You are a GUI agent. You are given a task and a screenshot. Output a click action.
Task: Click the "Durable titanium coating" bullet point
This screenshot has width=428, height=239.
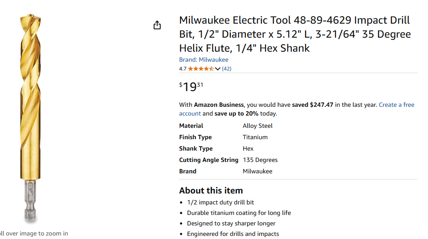tap(239, 213)
